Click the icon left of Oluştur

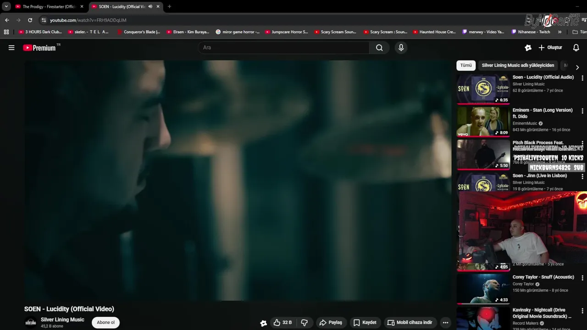(x=528, y=48)
